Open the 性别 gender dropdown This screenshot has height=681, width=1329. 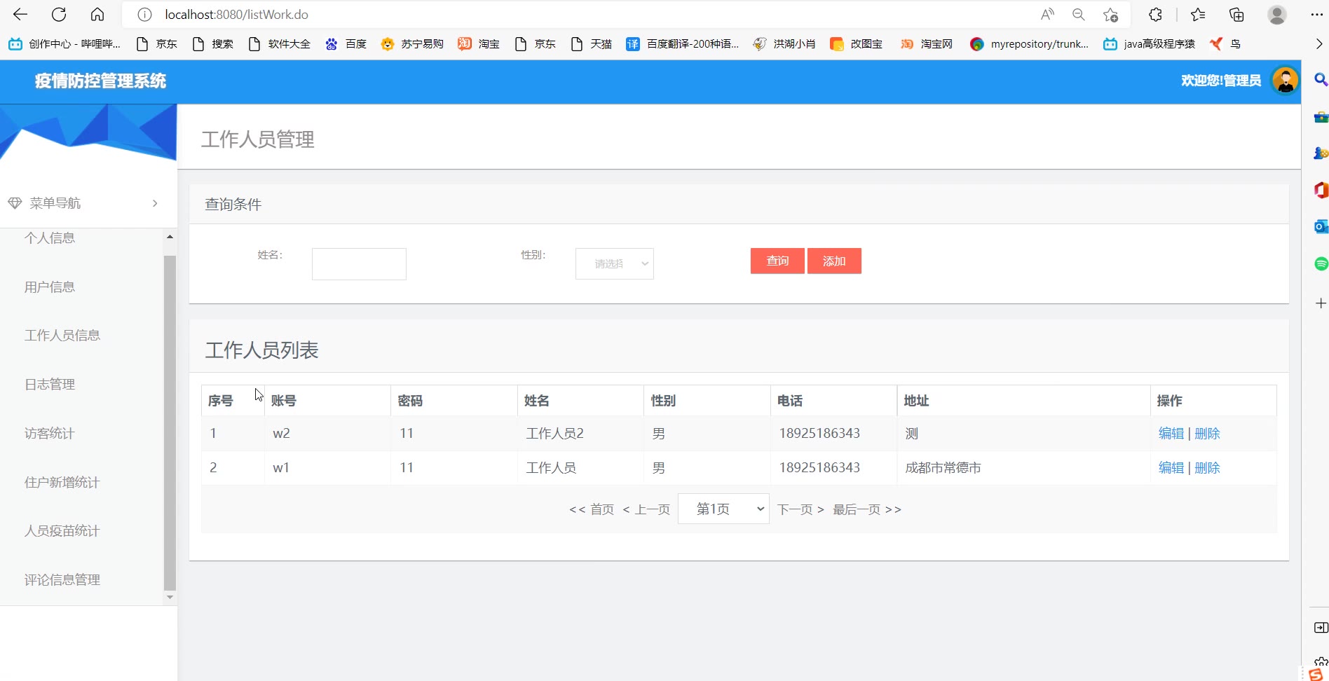[615, 263]
